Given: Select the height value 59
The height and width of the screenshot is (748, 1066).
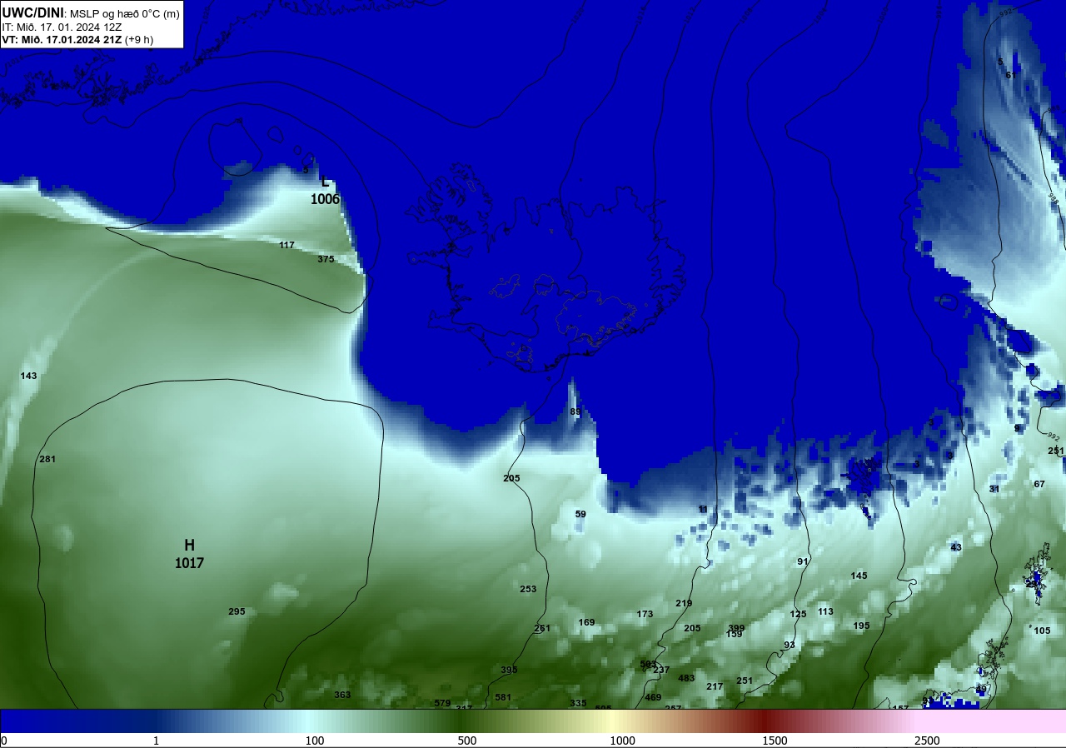Looking at the screenshot, I should tap(580, 514).
